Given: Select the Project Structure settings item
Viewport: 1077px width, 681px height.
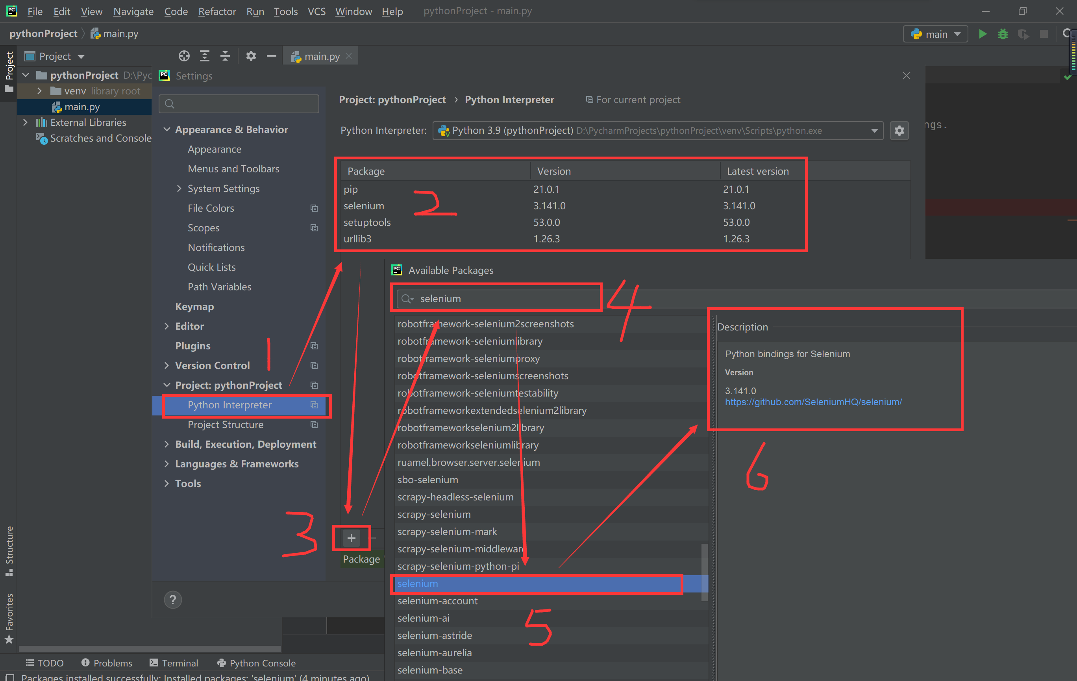Looking at the screenshot, I should coord(226,424).
